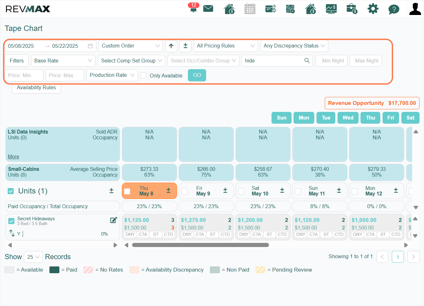The height and width of the screenshot is (306, 424).
Task: Click the More link in LSI Data Insights
Action: pyautogui.click(x=13, y=157)
